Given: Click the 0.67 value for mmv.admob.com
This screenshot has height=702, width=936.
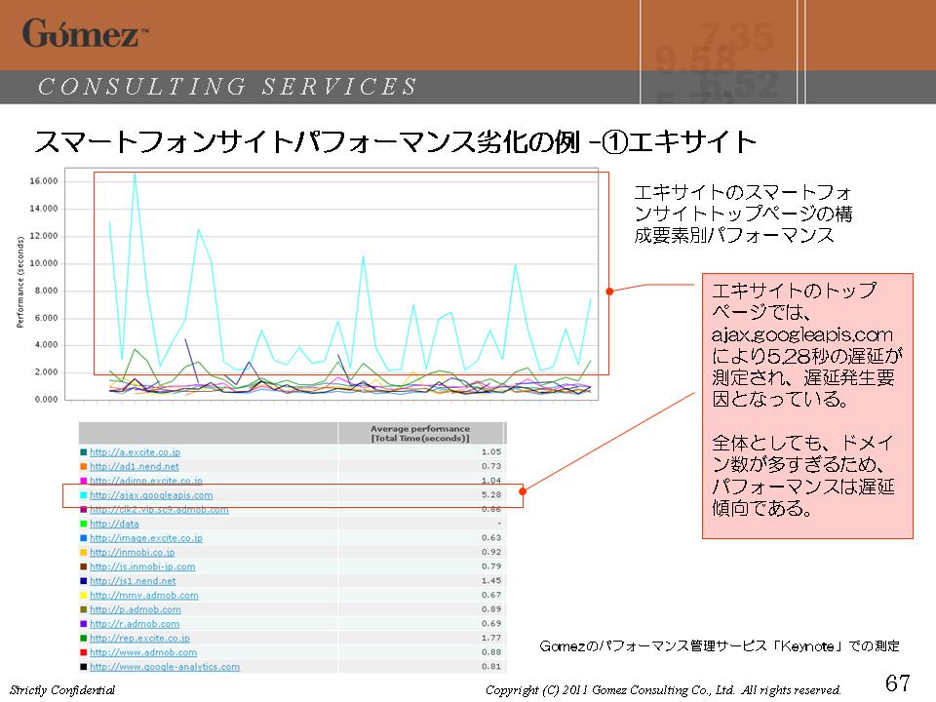Looking at the screenshot, I should [491, 595].
